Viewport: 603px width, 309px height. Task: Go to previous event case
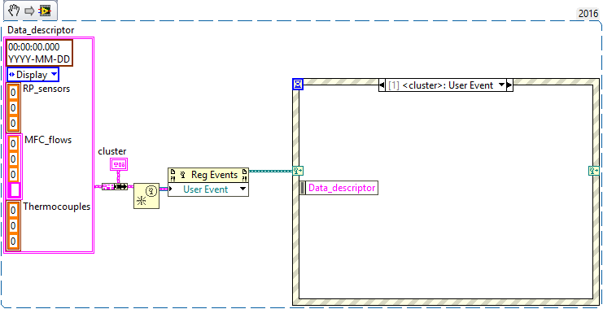[x=382, y=85]
